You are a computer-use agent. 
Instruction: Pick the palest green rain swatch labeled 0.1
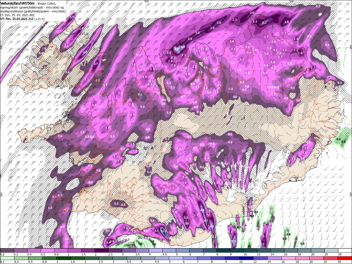[7, 258]
